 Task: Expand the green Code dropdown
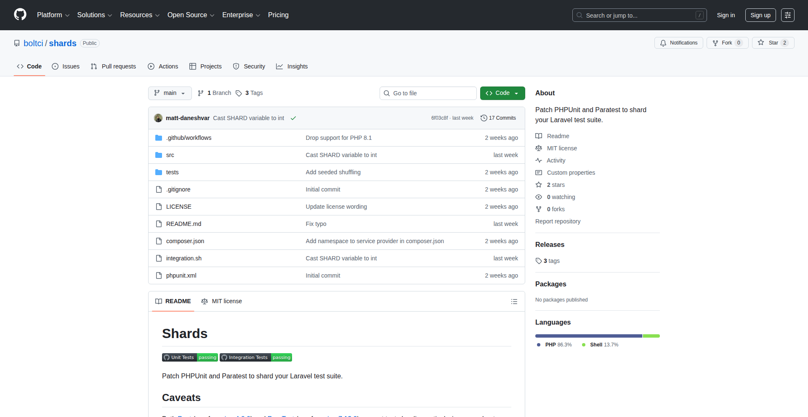pos(516,93)
